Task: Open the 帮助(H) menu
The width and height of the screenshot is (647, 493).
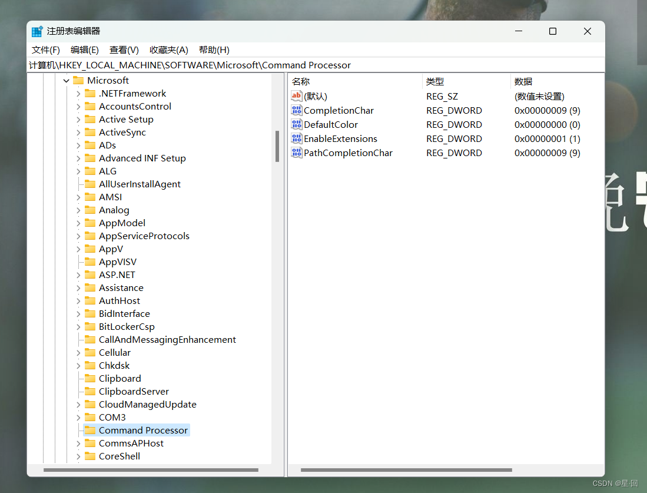Action: (x=214, y=50)
